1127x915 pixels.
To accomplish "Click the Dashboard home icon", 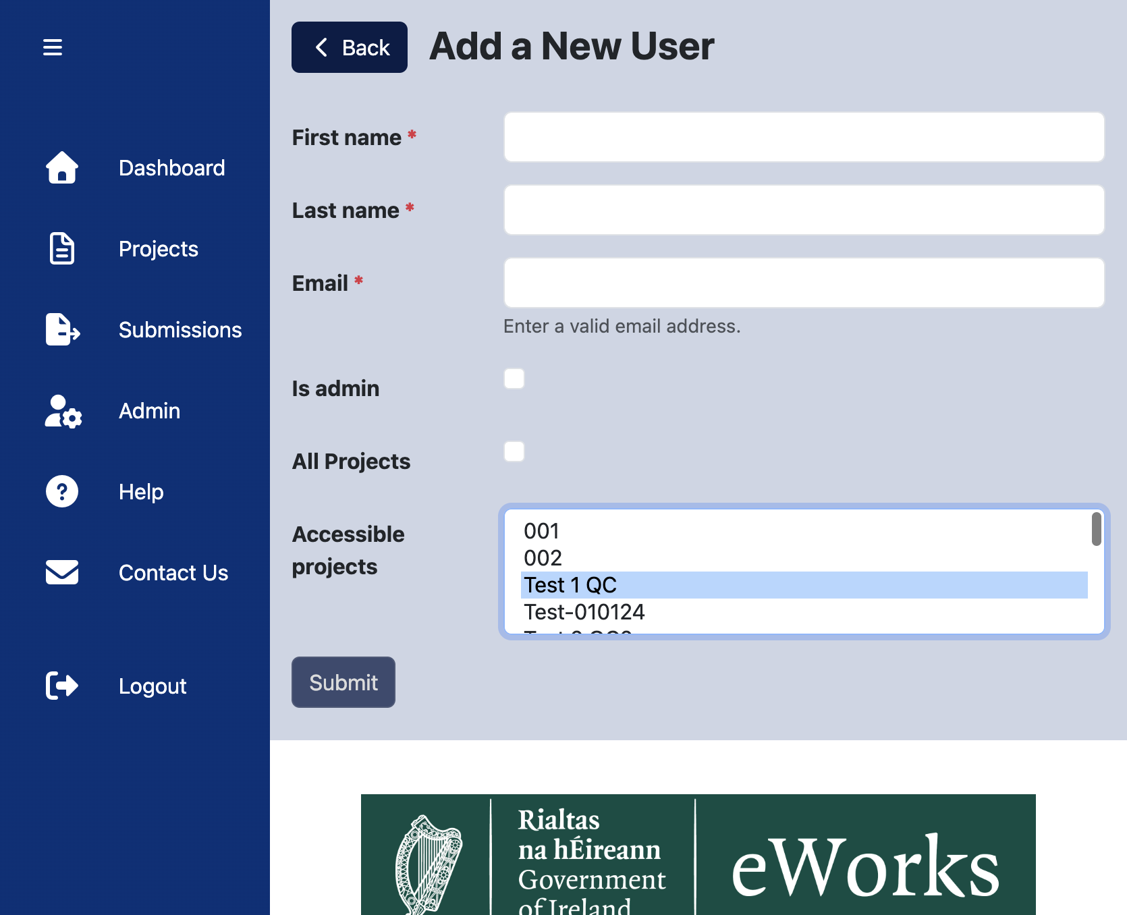I will pyautogui.click(x=62, y=167).
